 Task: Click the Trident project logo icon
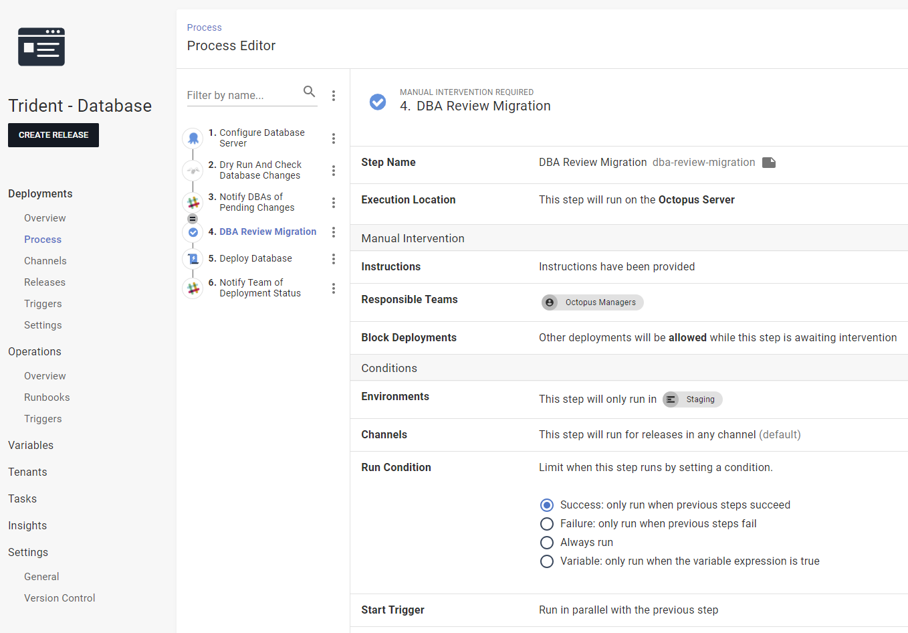point(41,47)
